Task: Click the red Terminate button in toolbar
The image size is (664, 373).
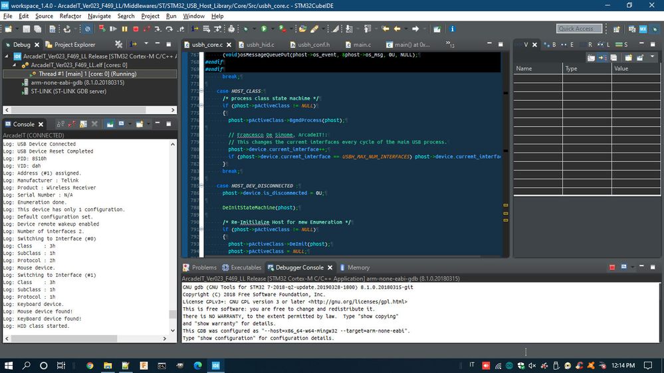Action: click(x=136, y=29)
